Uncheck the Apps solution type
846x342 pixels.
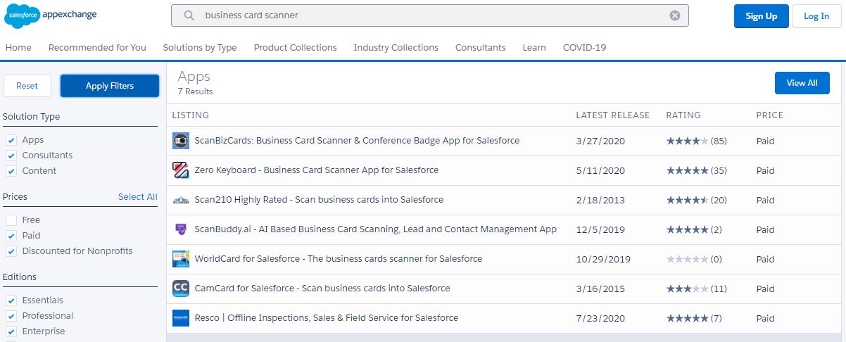click(11, 140)
